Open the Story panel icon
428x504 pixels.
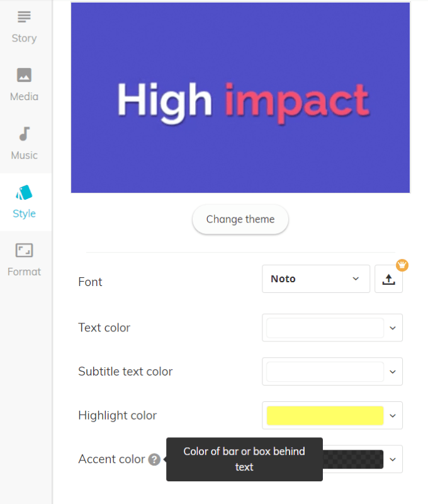pos(24,17)
